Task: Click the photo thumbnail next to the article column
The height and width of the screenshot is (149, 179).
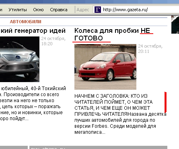Action: pos(175,24)
